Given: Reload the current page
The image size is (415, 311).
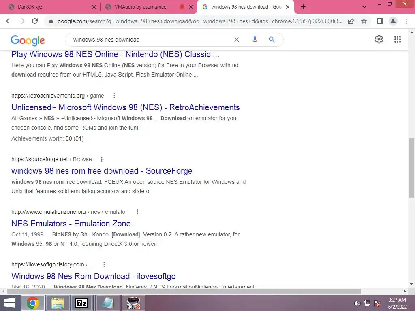Looking at the screenshot, I should pyautogui.click(x=35, y=21).
